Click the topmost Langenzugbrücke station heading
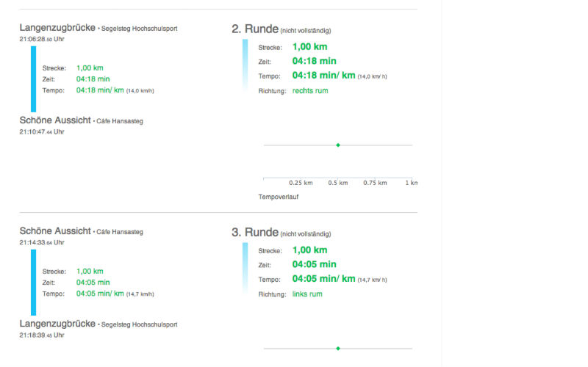 coord(57,28)
